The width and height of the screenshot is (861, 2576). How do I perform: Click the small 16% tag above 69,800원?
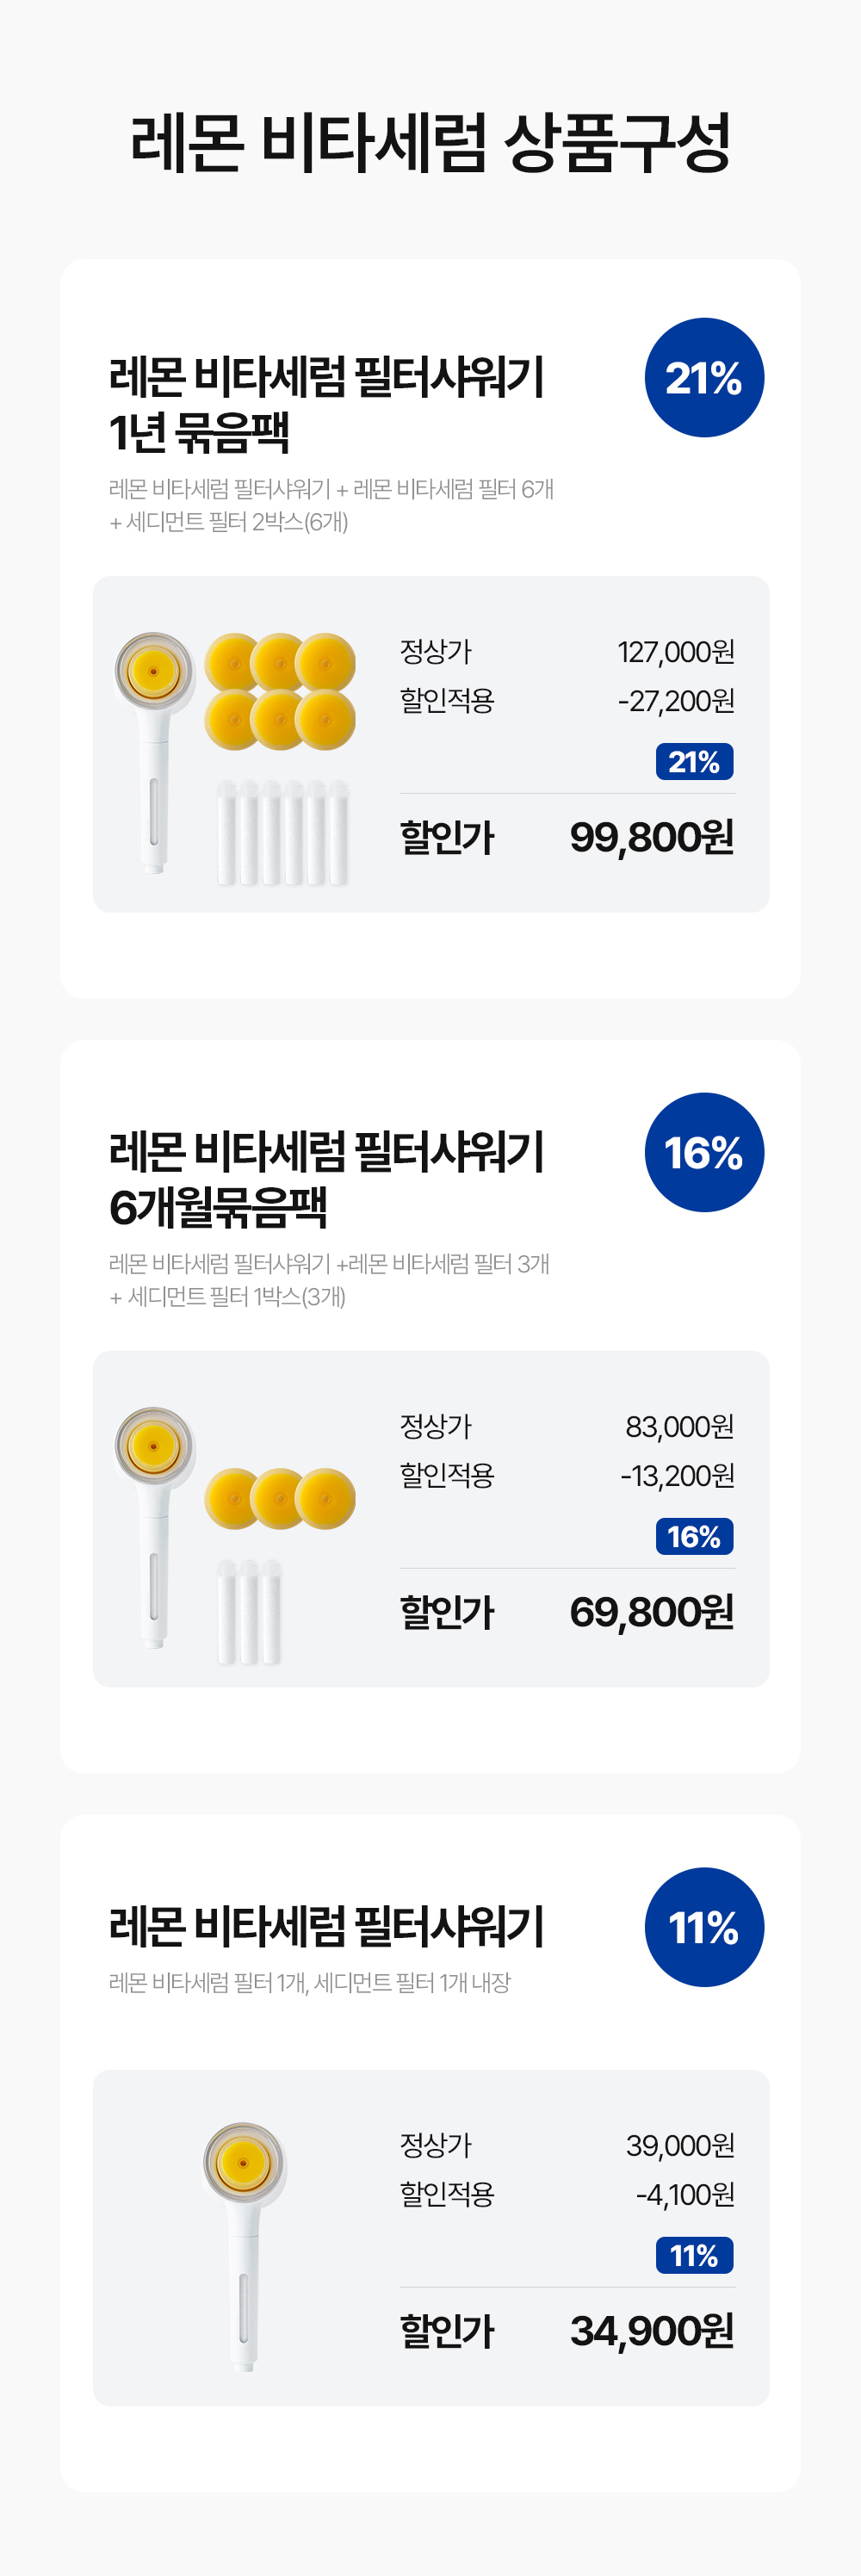tap(694, 1536)
